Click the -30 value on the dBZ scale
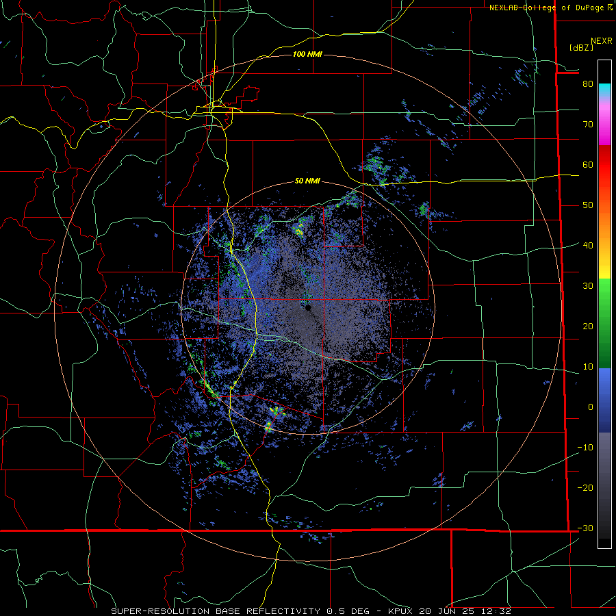 tap(585, 528)
